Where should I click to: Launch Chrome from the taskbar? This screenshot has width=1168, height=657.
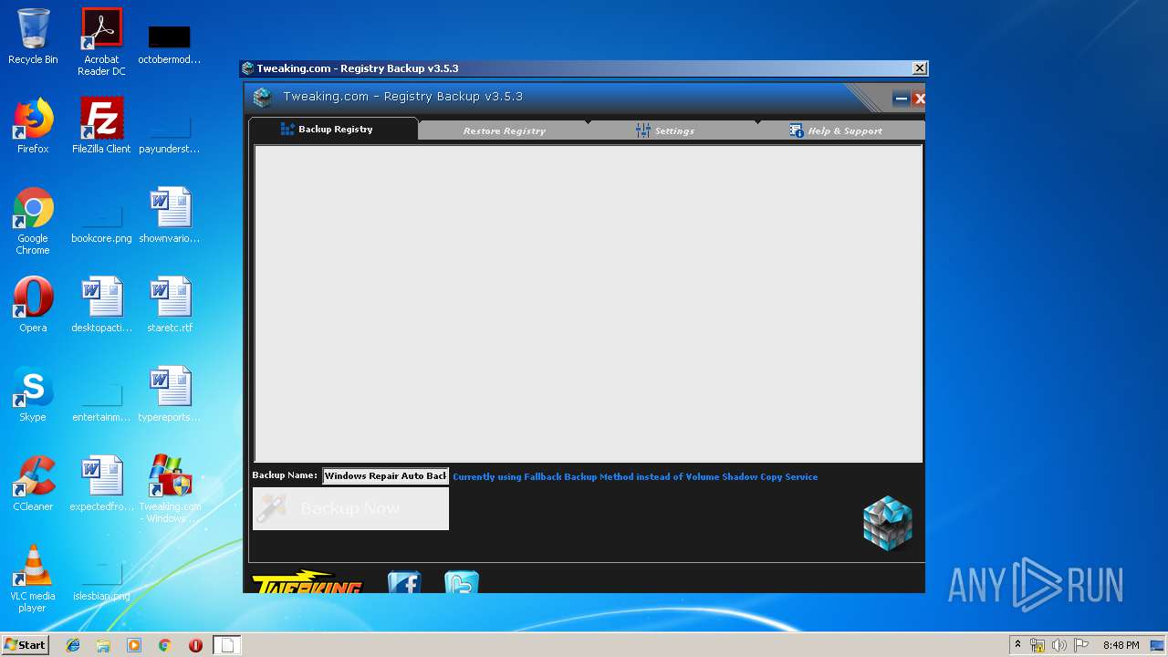165,645
